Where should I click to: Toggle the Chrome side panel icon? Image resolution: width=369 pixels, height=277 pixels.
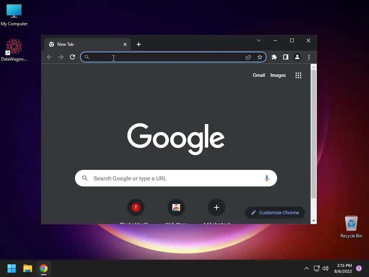click(286, 57)
